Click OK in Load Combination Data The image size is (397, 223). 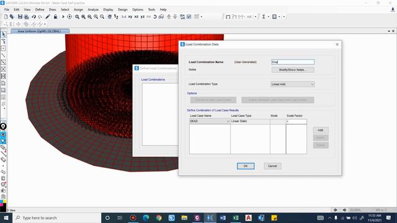coord(246,166)
